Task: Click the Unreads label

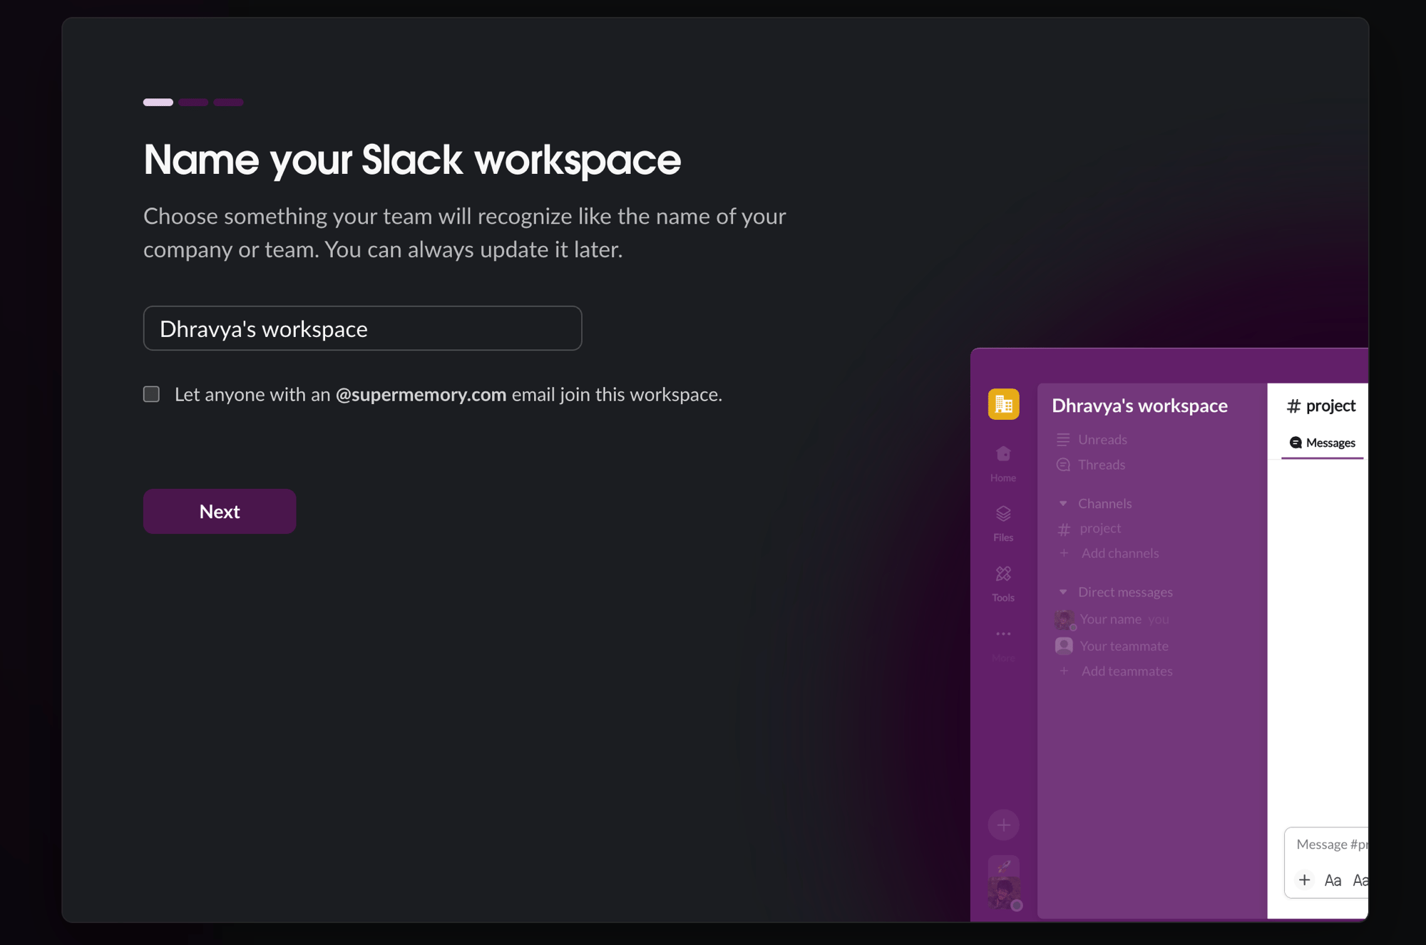Action: (x=1102, y=439)
